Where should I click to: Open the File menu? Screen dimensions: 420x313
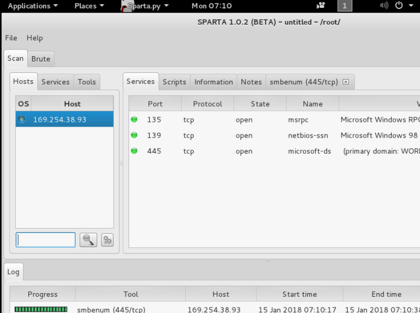11,38
